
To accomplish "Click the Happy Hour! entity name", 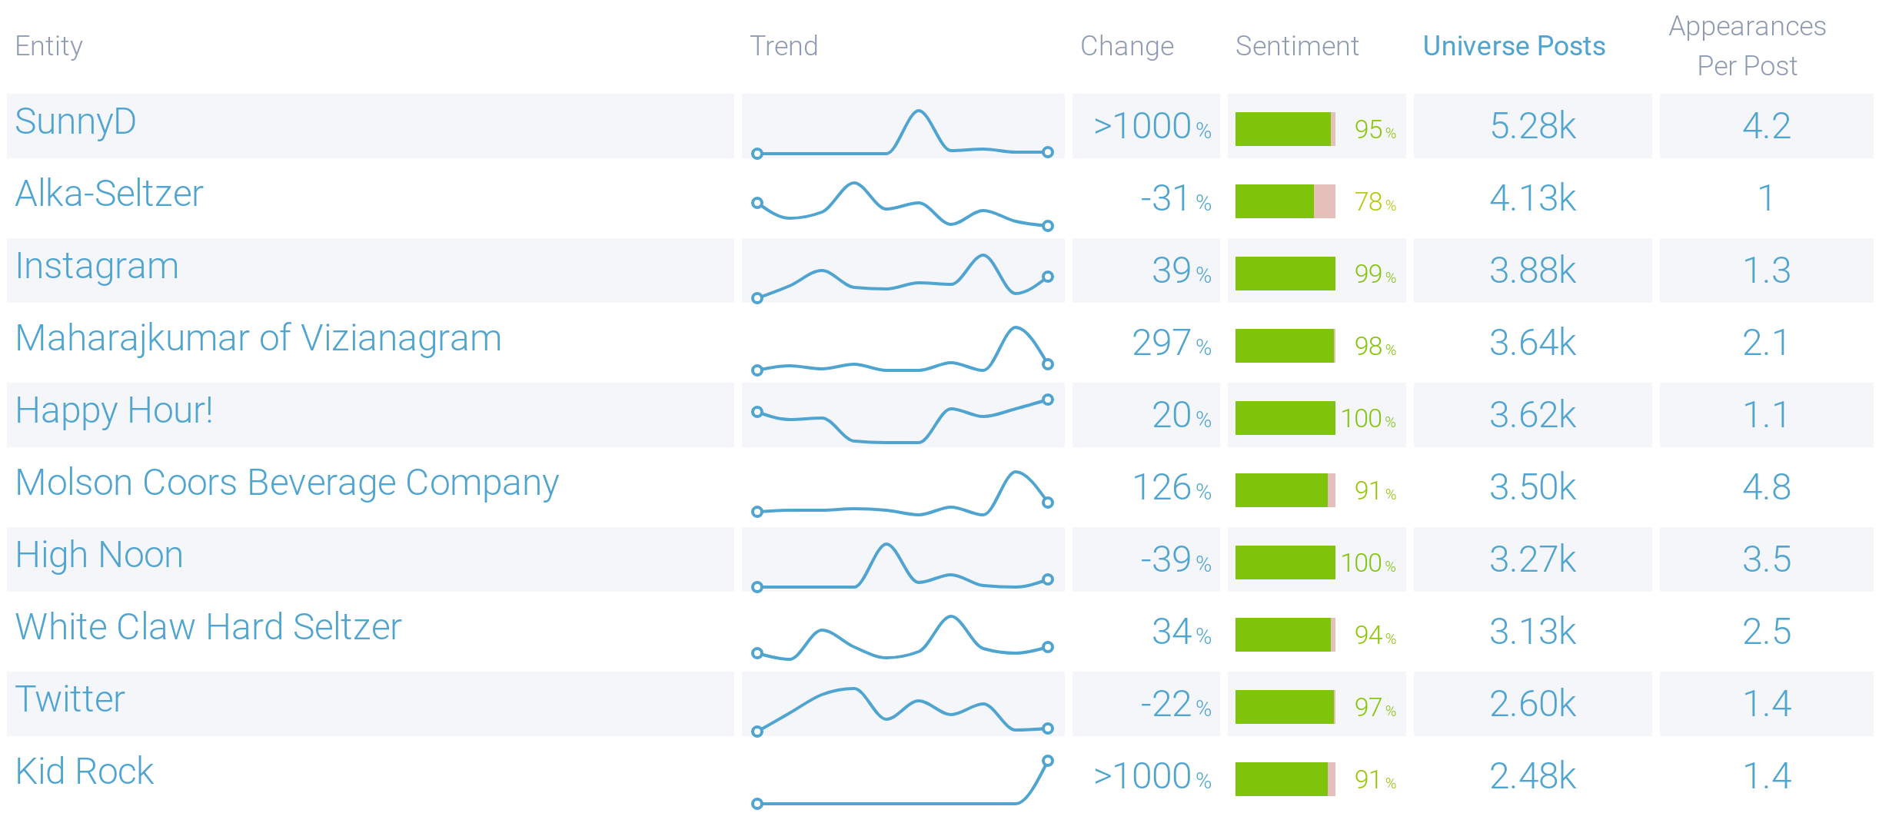I will coord(114,410).
